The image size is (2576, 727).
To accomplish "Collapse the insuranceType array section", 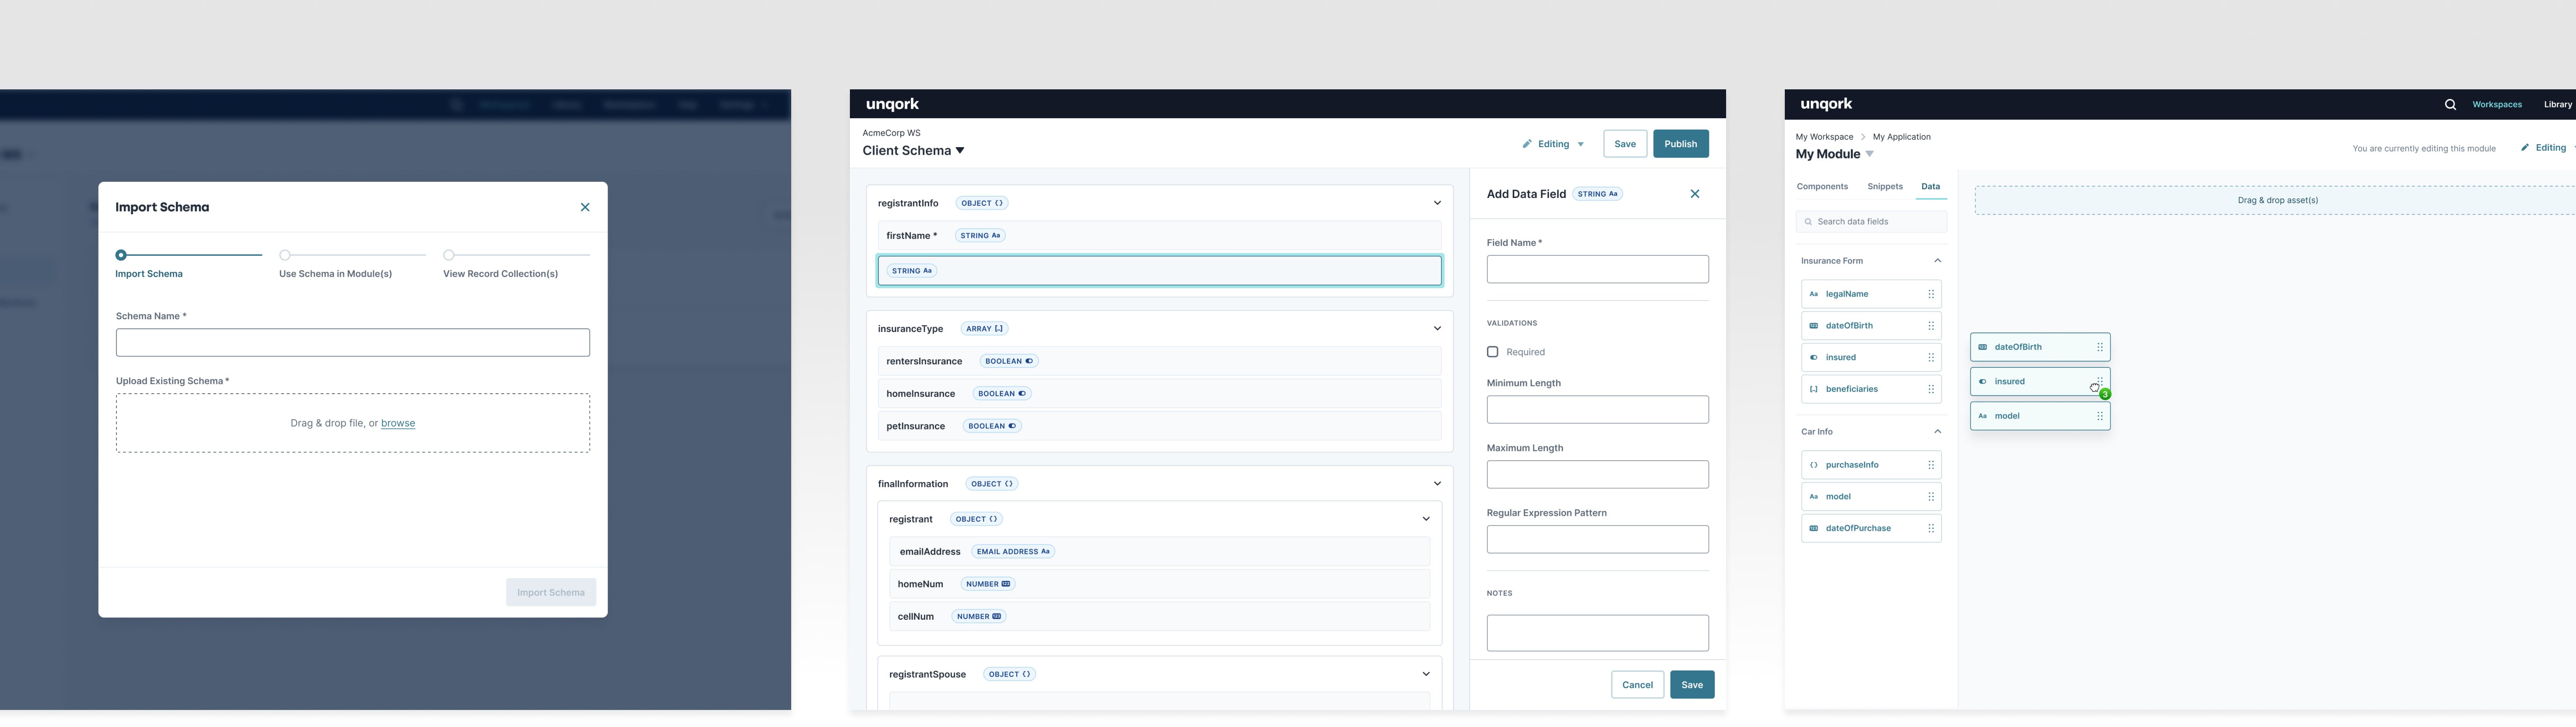I will (x=1437, y=328).
